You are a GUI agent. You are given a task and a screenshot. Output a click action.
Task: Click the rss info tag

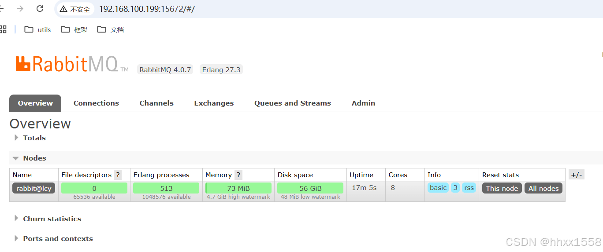[469, 188]
